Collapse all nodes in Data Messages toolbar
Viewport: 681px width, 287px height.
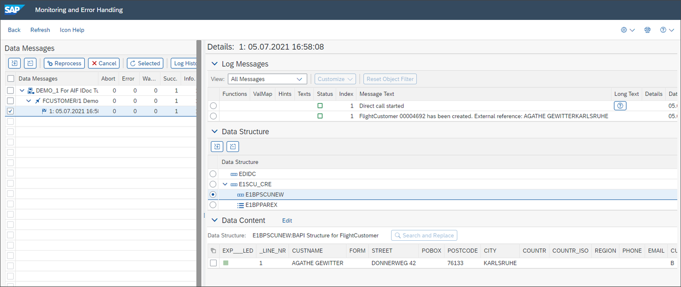30,63
